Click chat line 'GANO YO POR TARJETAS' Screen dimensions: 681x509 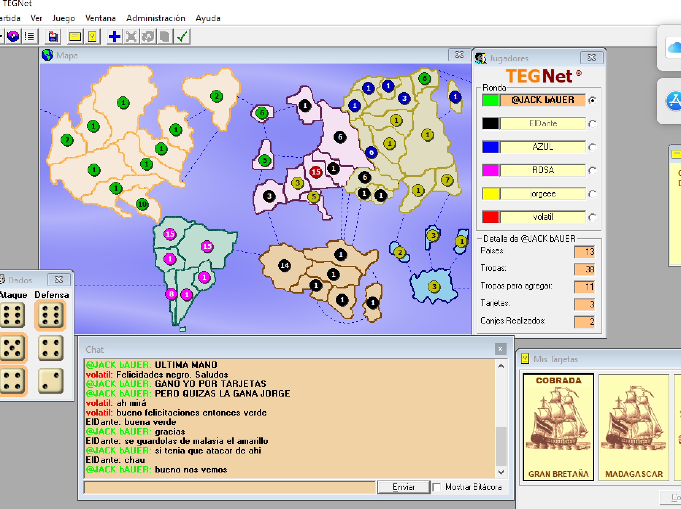tap(211, 384)
